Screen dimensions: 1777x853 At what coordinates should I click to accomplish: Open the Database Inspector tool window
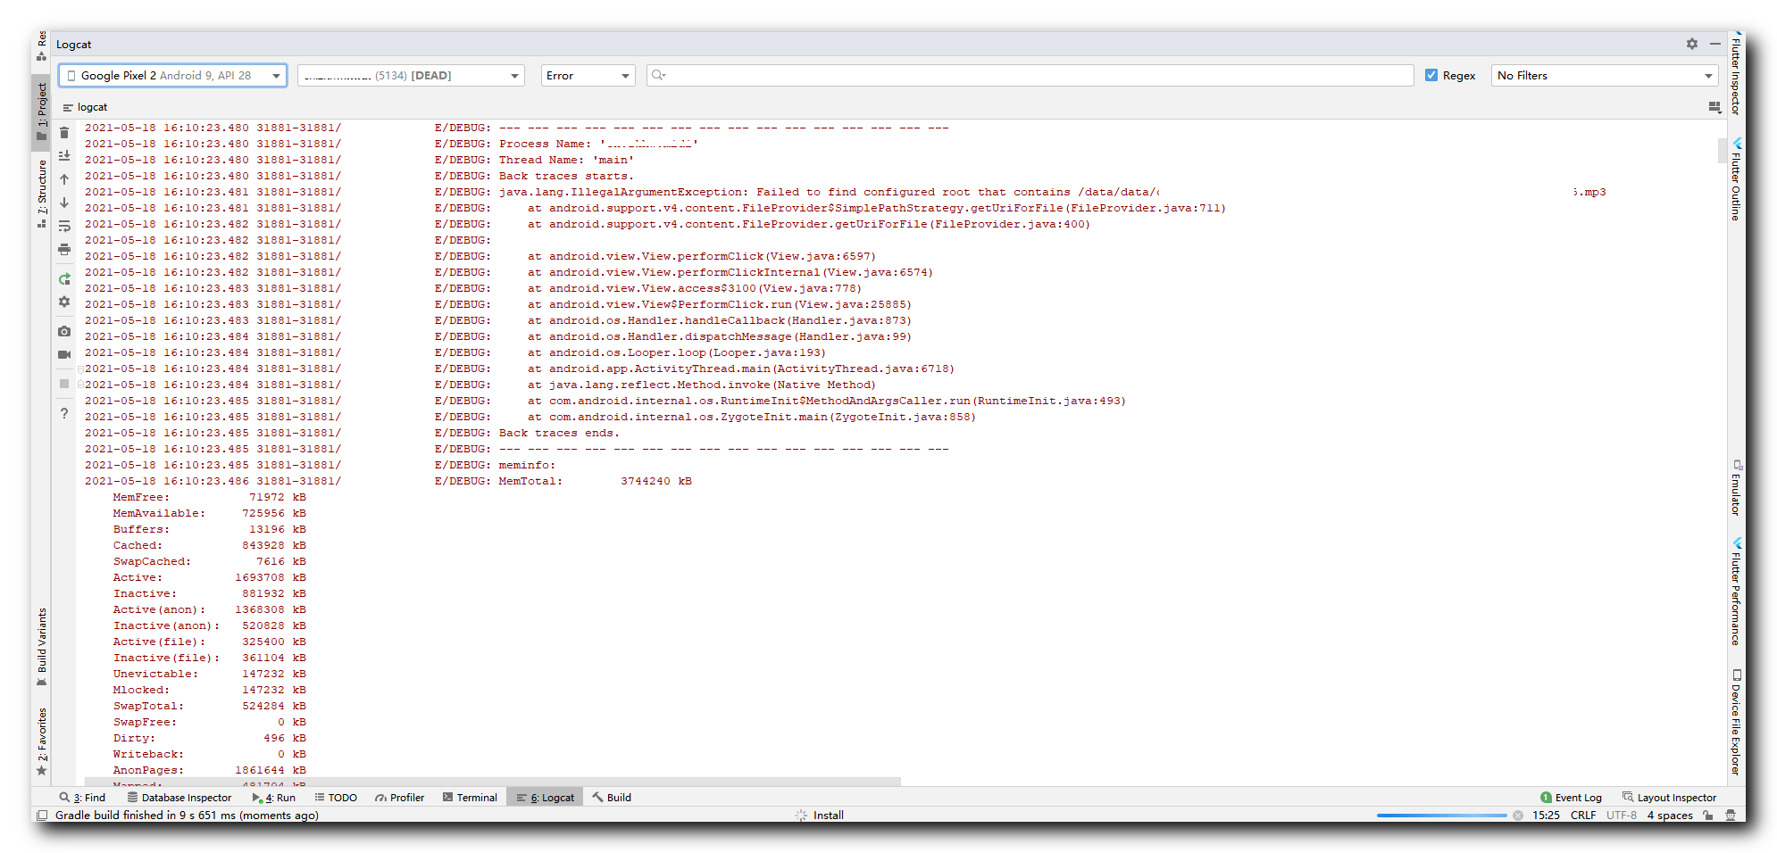(179, 798)
